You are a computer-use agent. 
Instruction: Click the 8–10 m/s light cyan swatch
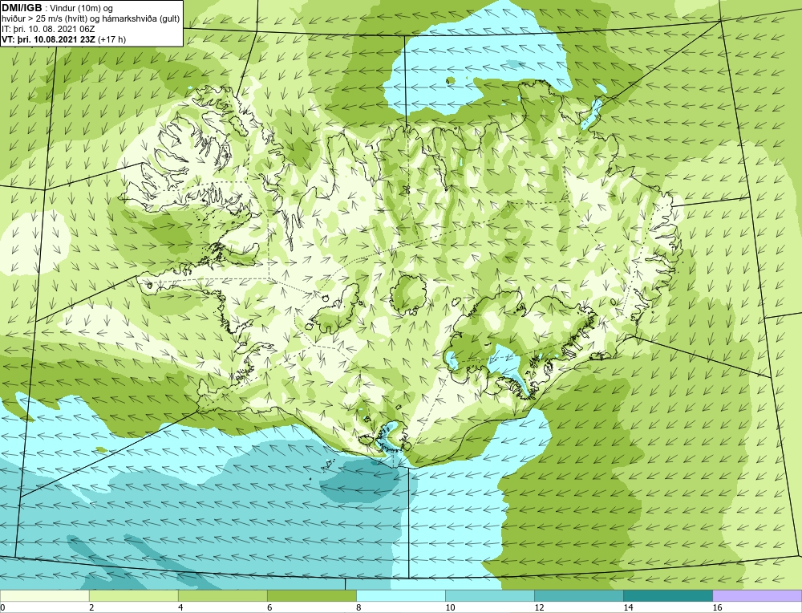(x=400, y=595)
